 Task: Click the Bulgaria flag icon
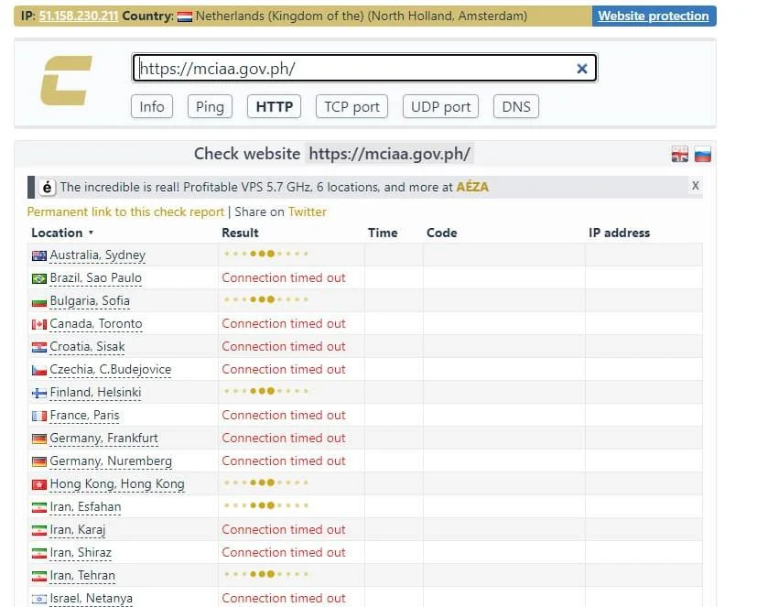click(x=39, y=301)
